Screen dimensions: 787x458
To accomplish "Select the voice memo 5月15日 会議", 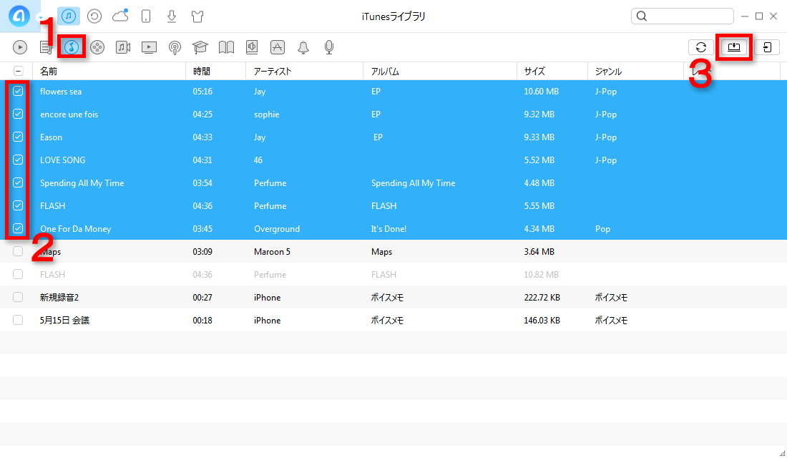I will click(64, 321).
